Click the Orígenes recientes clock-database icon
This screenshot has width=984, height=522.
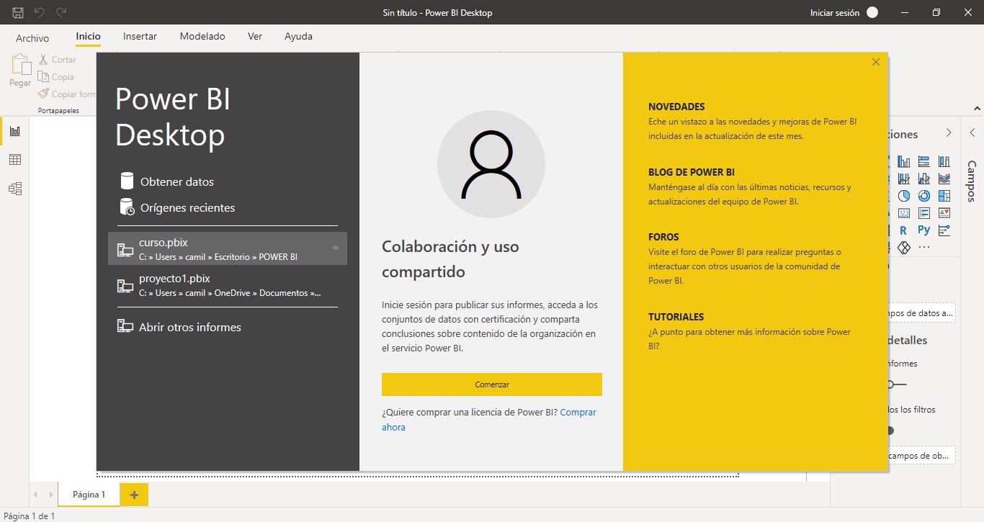128,207
